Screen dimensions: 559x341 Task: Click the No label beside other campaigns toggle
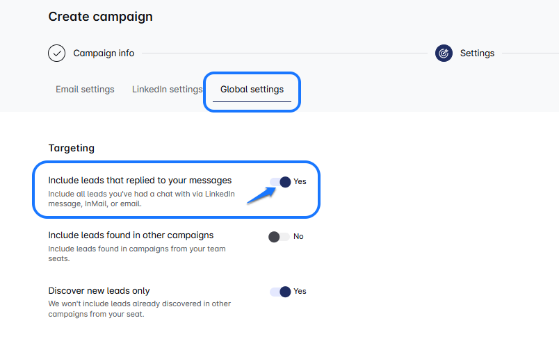point(298,237)
